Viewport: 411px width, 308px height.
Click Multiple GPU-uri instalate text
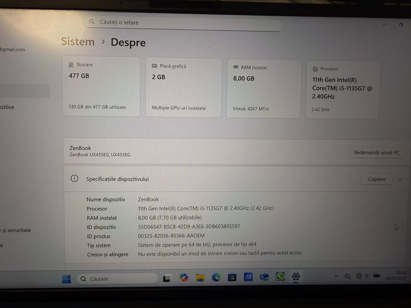[179, 108]
